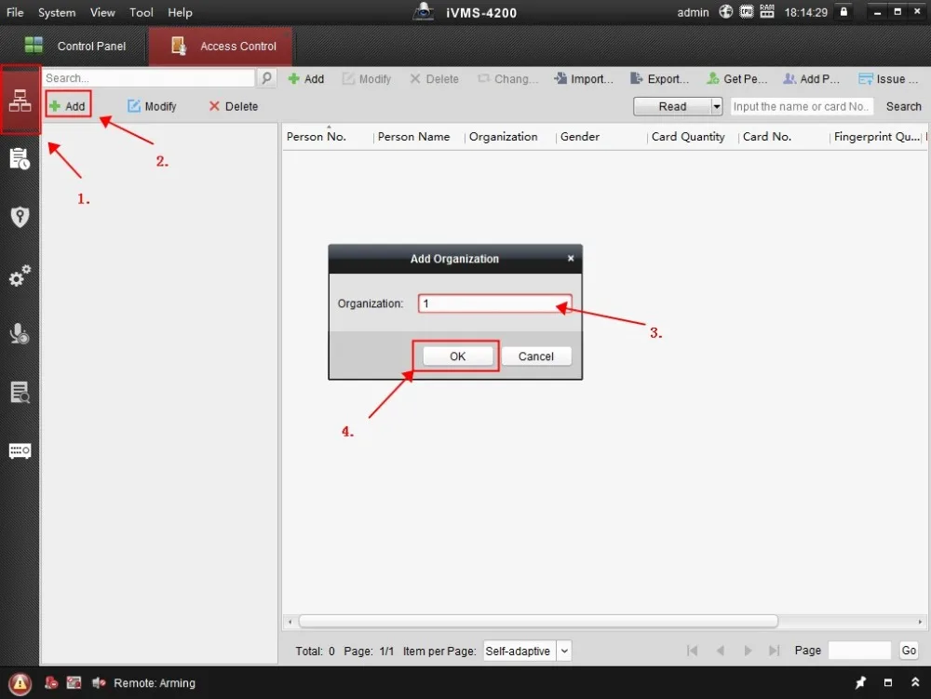This screenshot has width=931, height=699.
Task: Open the Help menu
Action: pyautogui.click(x=180, y=12)
